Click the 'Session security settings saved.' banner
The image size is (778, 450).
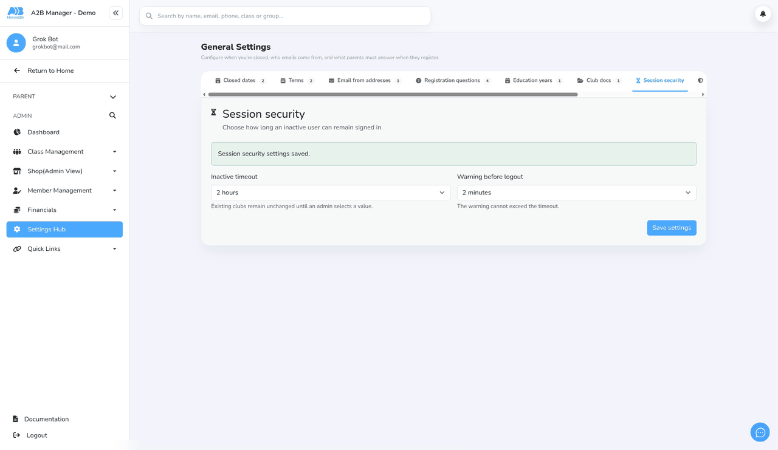coord(453,154)
